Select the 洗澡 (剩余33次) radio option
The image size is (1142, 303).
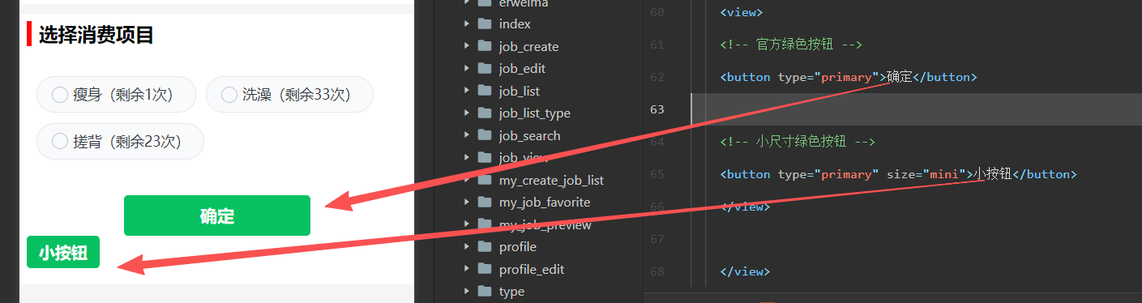(289, 95)
